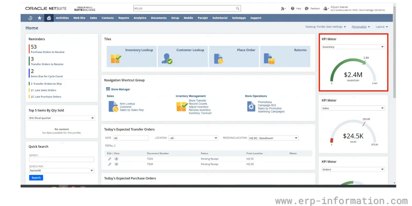Open the Marketing Campaigns link

271,112
